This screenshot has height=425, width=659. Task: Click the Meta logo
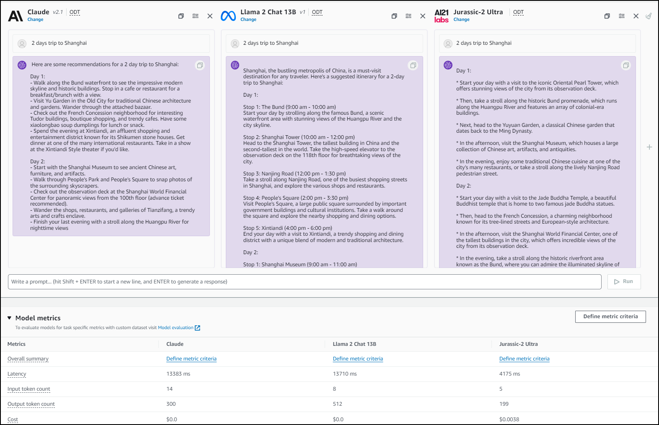click(228, 16)
